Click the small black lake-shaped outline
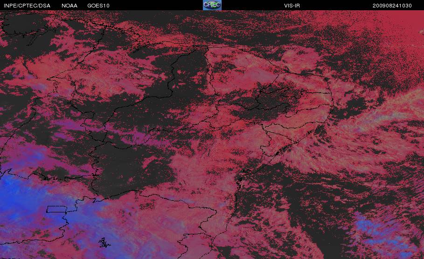Screen dimensions: 424x259 [104, 243]
